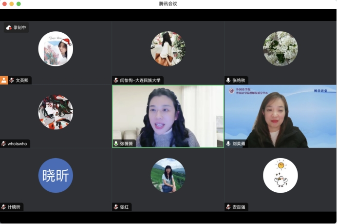Click the blue 晓昕 avatar circle
337x224 pixels.
coord(56,175)
